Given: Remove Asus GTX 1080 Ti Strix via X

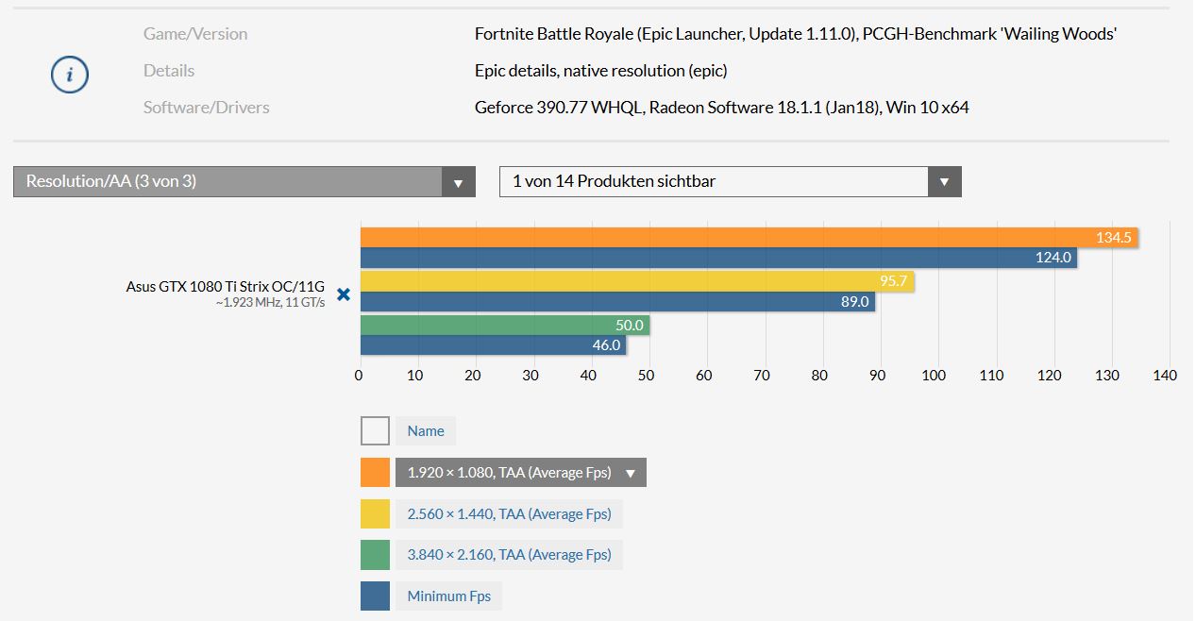Looking at the screenshot, I should pos(344,294).
